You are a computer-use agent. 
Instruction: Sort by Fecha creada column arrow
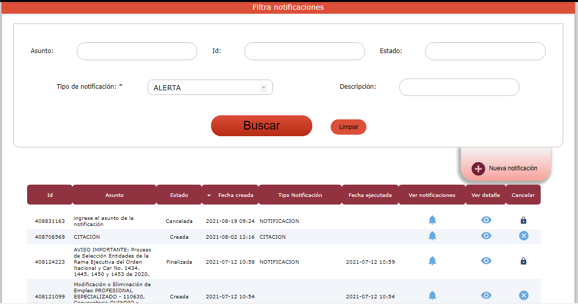click(209, 195)
